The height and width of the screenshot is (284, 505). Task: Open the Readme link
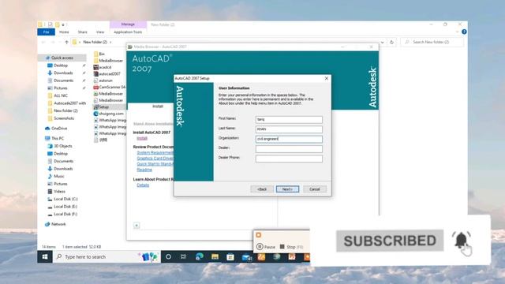[144, 170]
